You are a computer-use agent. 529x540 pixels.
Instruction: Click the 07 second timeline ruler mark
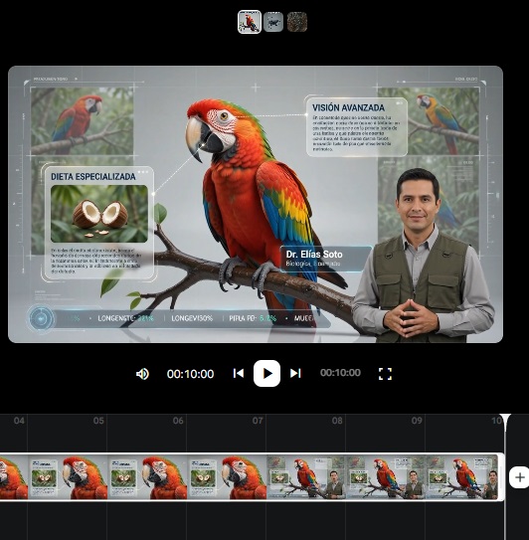pos(258,421)
